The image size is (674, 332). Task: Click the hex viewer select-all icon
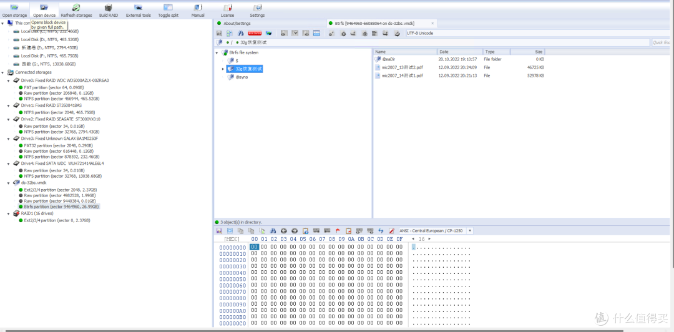[230, 231]
